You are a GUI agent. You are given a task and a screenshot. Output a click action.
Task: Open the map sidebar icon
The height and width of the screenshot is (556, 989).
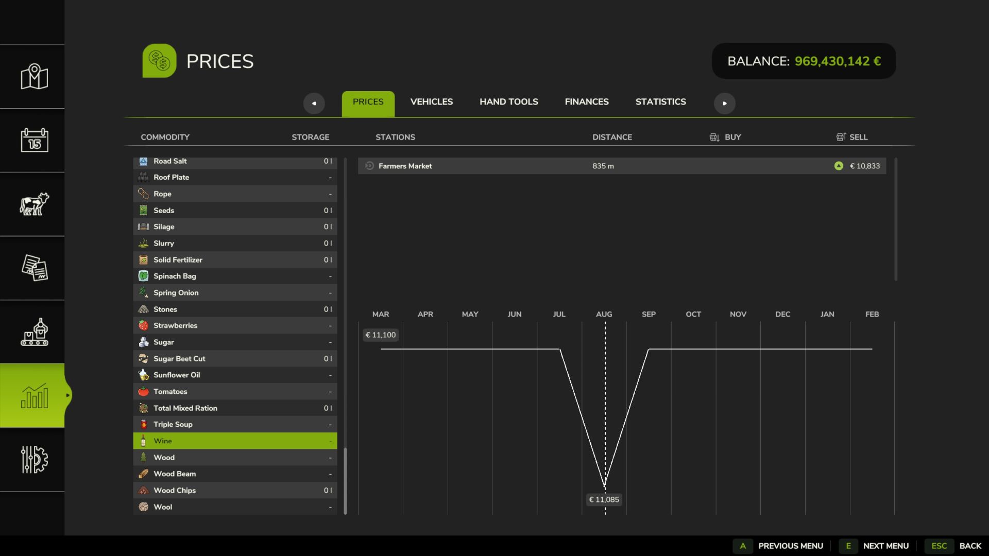click(x=34, y=77)
